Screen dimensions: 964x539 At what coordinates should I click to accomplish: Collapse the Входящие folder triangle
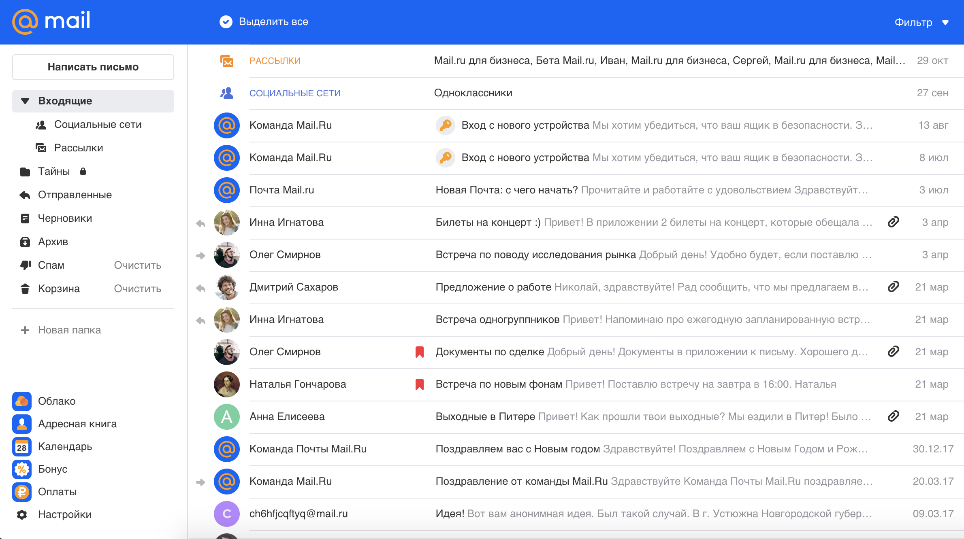pyautogui.click(x=25, y=101)
